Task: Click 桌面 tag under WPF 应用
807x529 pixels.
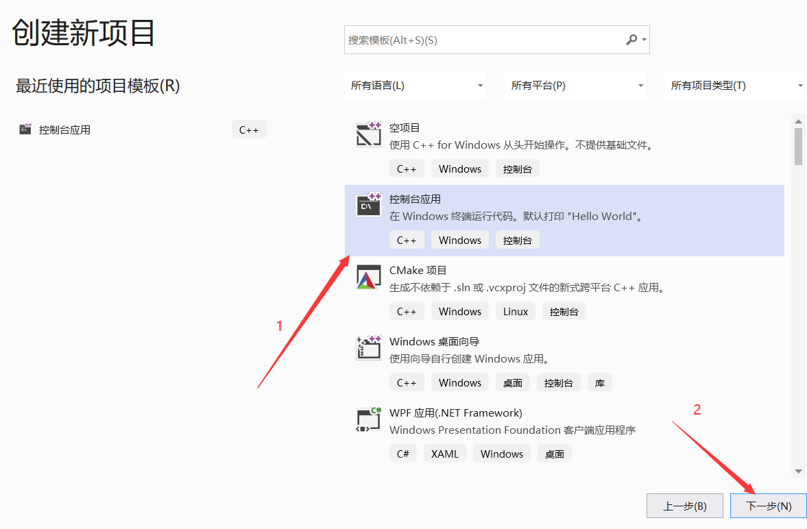Action: [x=554, y=454]
